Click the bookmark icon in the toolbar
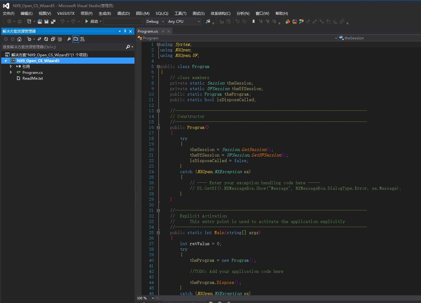Image resolution: width=421 pixels, height=303 pixels. point(254,22)
